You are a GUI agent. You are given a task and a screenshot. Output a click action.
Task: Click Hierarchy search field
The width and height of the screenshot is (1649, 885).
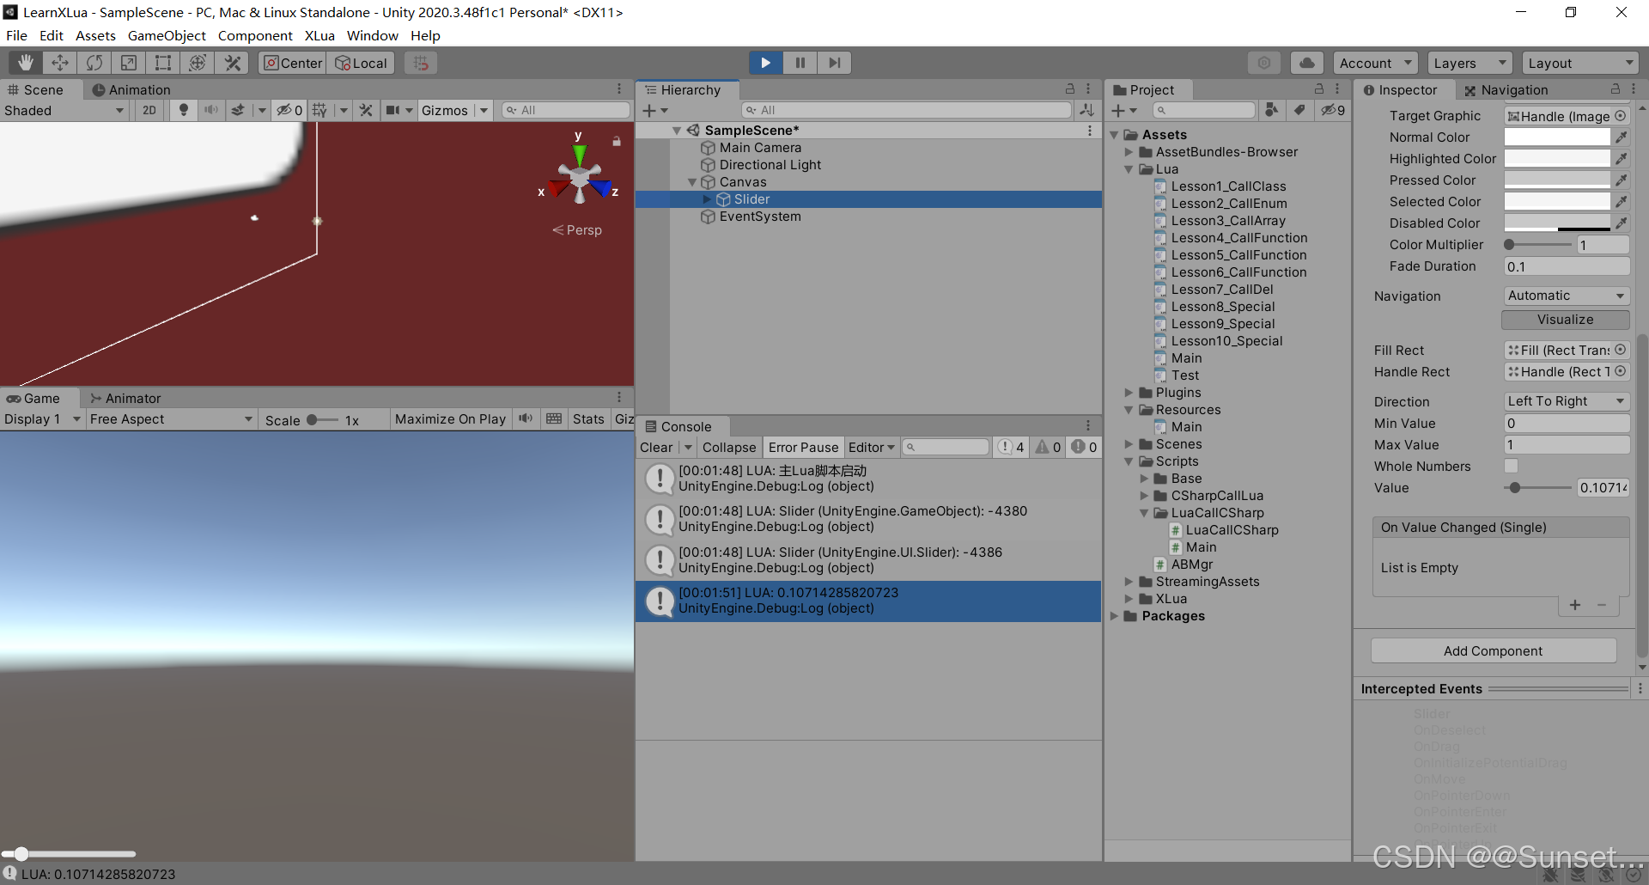tap(906, 110)
